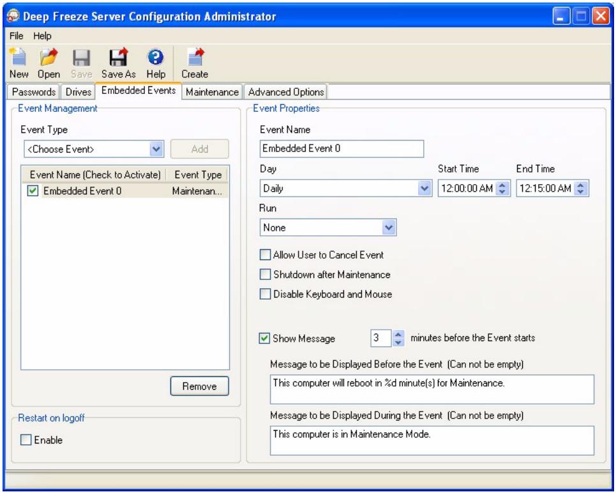This screenshot has width=616, height=492.
Task: Go to the Advanced Options tab
Action: 285,92
